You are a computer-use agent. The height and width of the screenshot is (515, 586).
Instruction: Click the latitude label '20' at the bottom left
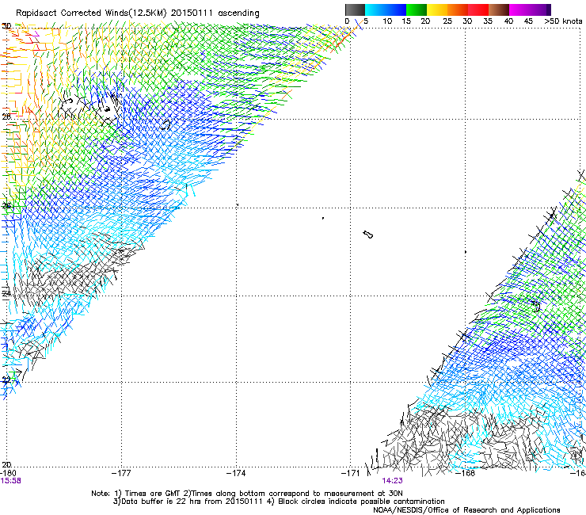coord(6,464)
